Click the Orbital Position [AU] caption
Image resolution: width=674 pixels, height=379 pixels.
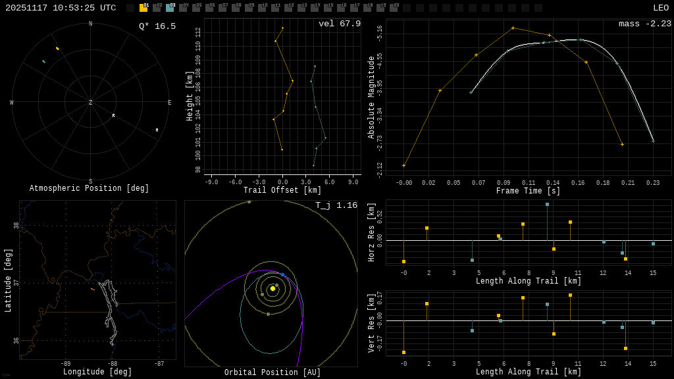pos(272,372)
